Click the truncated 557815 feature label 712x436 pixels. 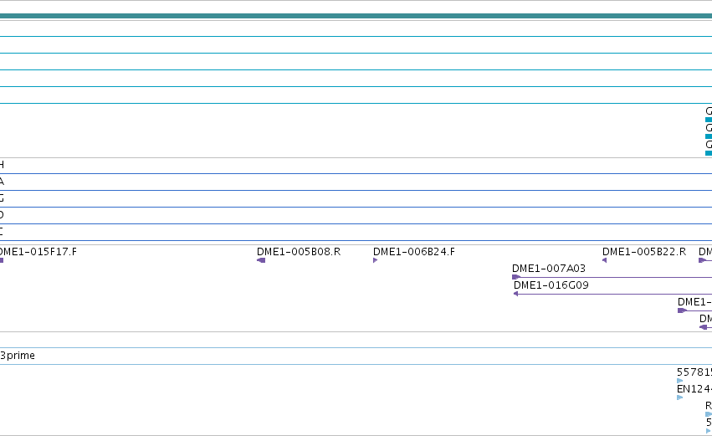[694, 372]
